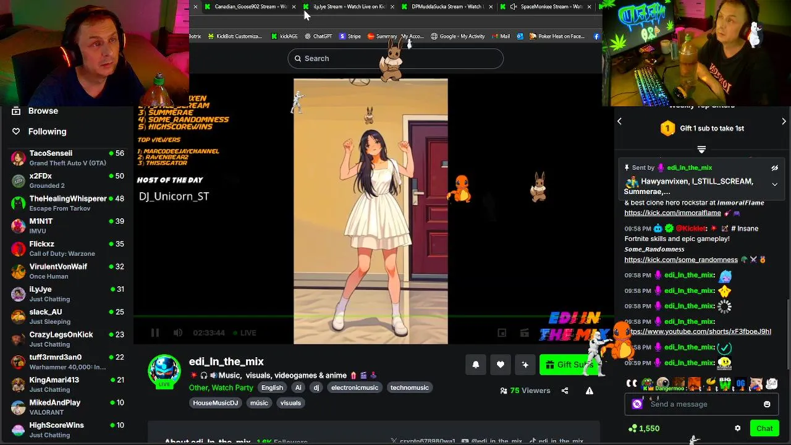Follow the channel with the heart button
Viewport: 791px width, 445px height.
(501, 365)
